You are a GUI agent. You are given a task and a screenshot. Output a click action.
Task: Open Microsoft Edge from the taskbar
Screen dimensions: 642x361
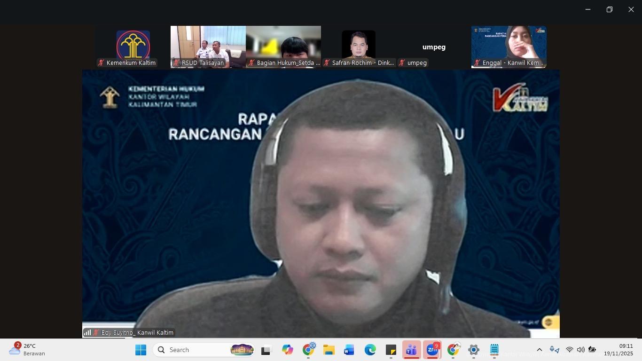370,350
